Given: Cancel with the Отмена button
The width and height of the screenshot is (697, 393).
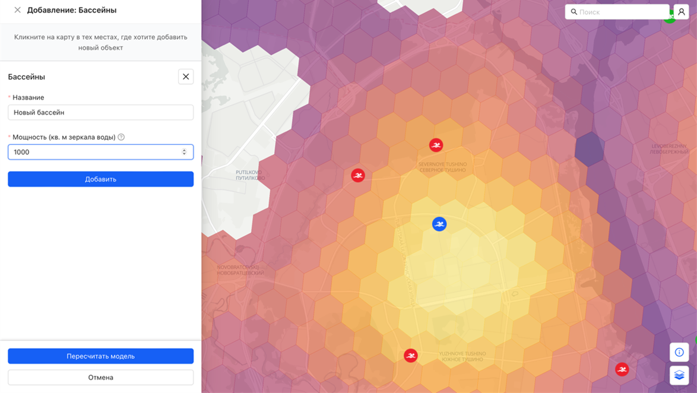Looking at the screenshot, I should (x=100, y=378).
